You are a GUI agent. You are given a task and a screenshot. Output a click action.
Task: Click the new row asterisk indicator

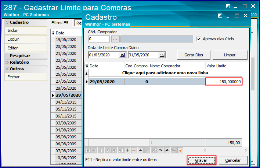[86, 74]
